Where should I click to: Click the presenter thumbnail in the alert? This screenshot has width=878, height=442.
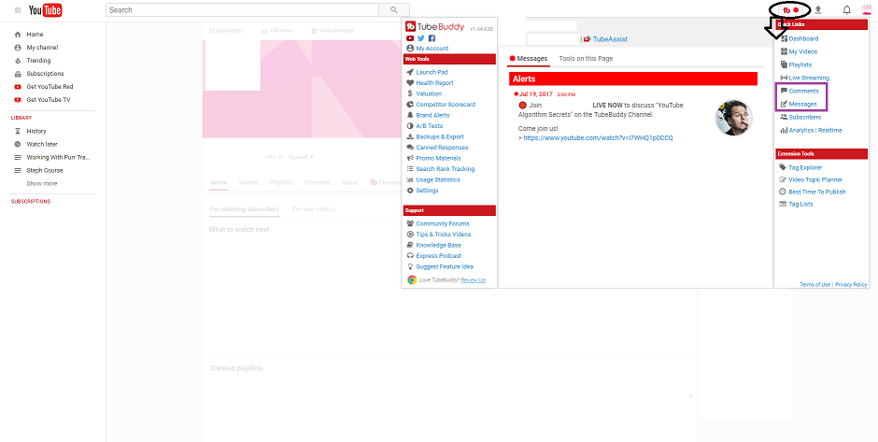pyautogui.click(x=733, y=117)
